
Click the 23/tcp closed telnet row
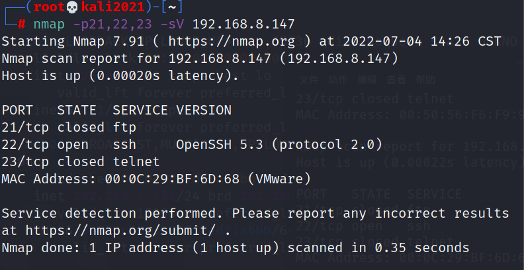81,161
